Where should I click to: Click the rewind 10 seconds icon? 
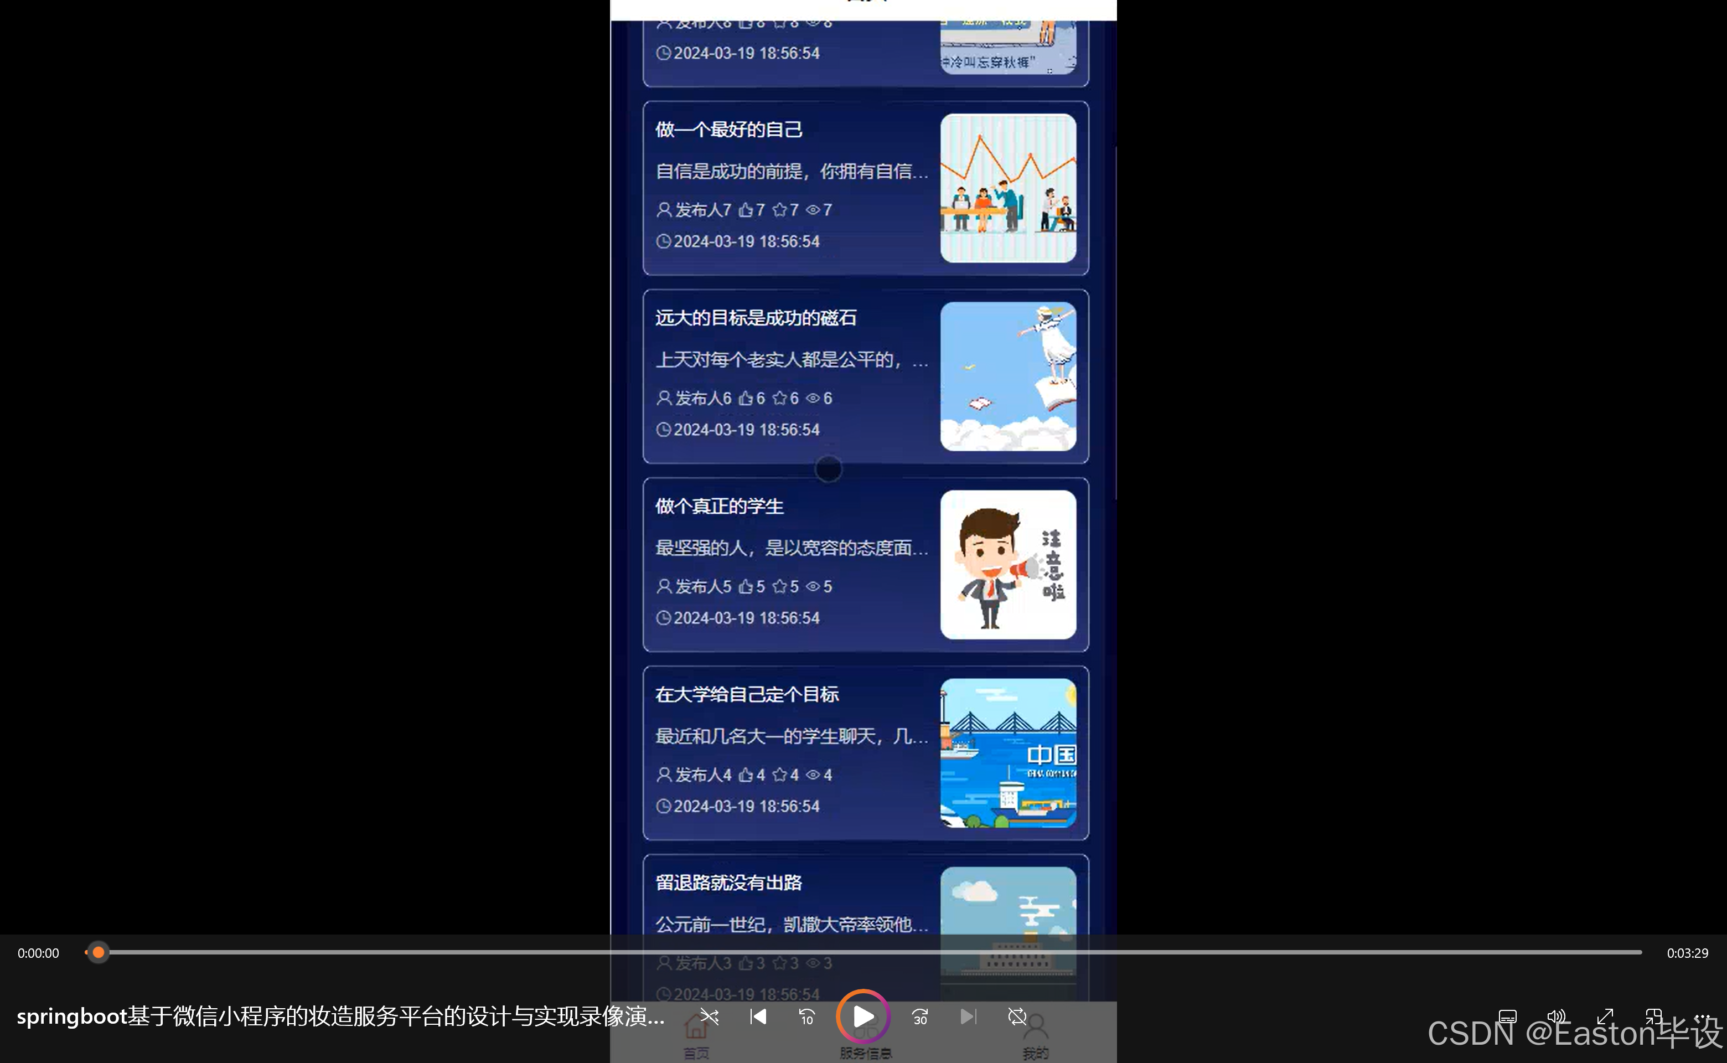806,1016
